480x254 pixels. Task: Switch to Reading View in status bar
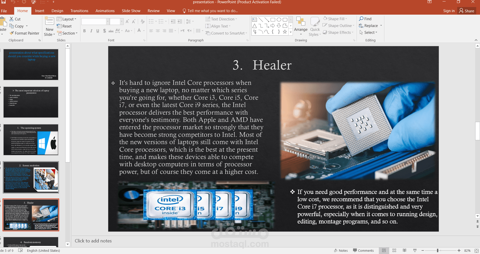click(x=404, y=250)
